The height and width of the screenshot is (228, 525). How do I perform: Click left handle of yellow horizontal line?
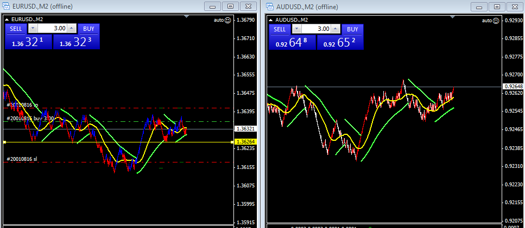coord(4,142)
